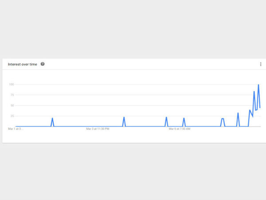The height and width of the screenshot is (200, 266).
Task: Click the 100 y-axis label
Action: [12, 84]
